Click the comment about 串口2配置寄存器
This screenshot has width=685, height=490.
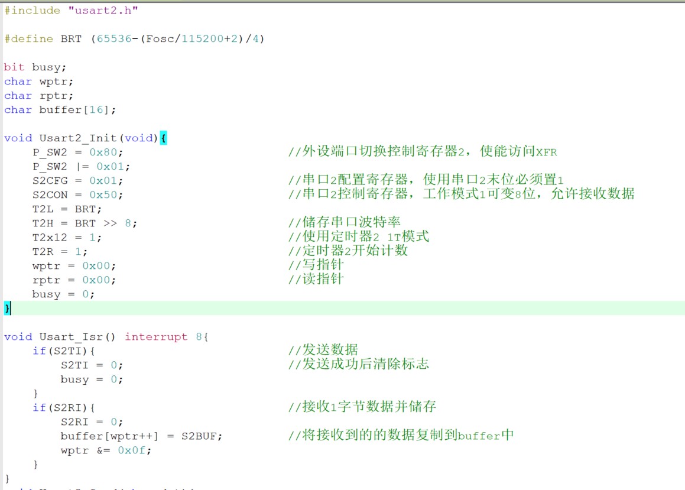[426, 180]
